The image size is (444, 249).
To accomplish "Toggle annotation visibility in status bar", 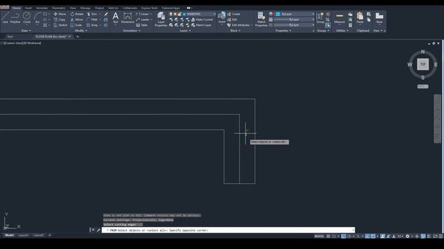I will click(382, 237).
